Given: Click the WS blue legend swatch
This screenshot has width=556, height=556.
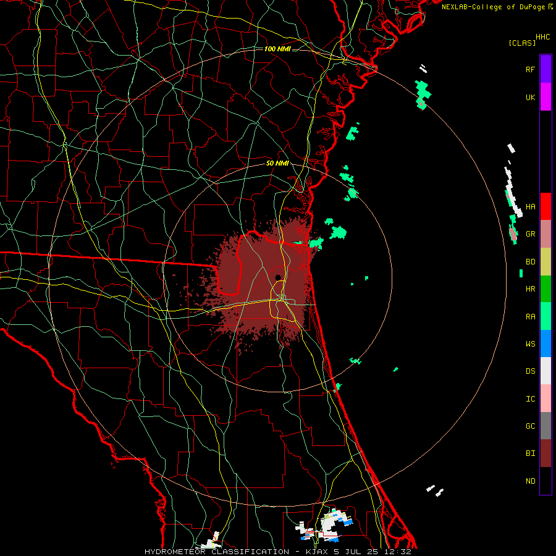Looking at the screenshot, I should point(545,343).
